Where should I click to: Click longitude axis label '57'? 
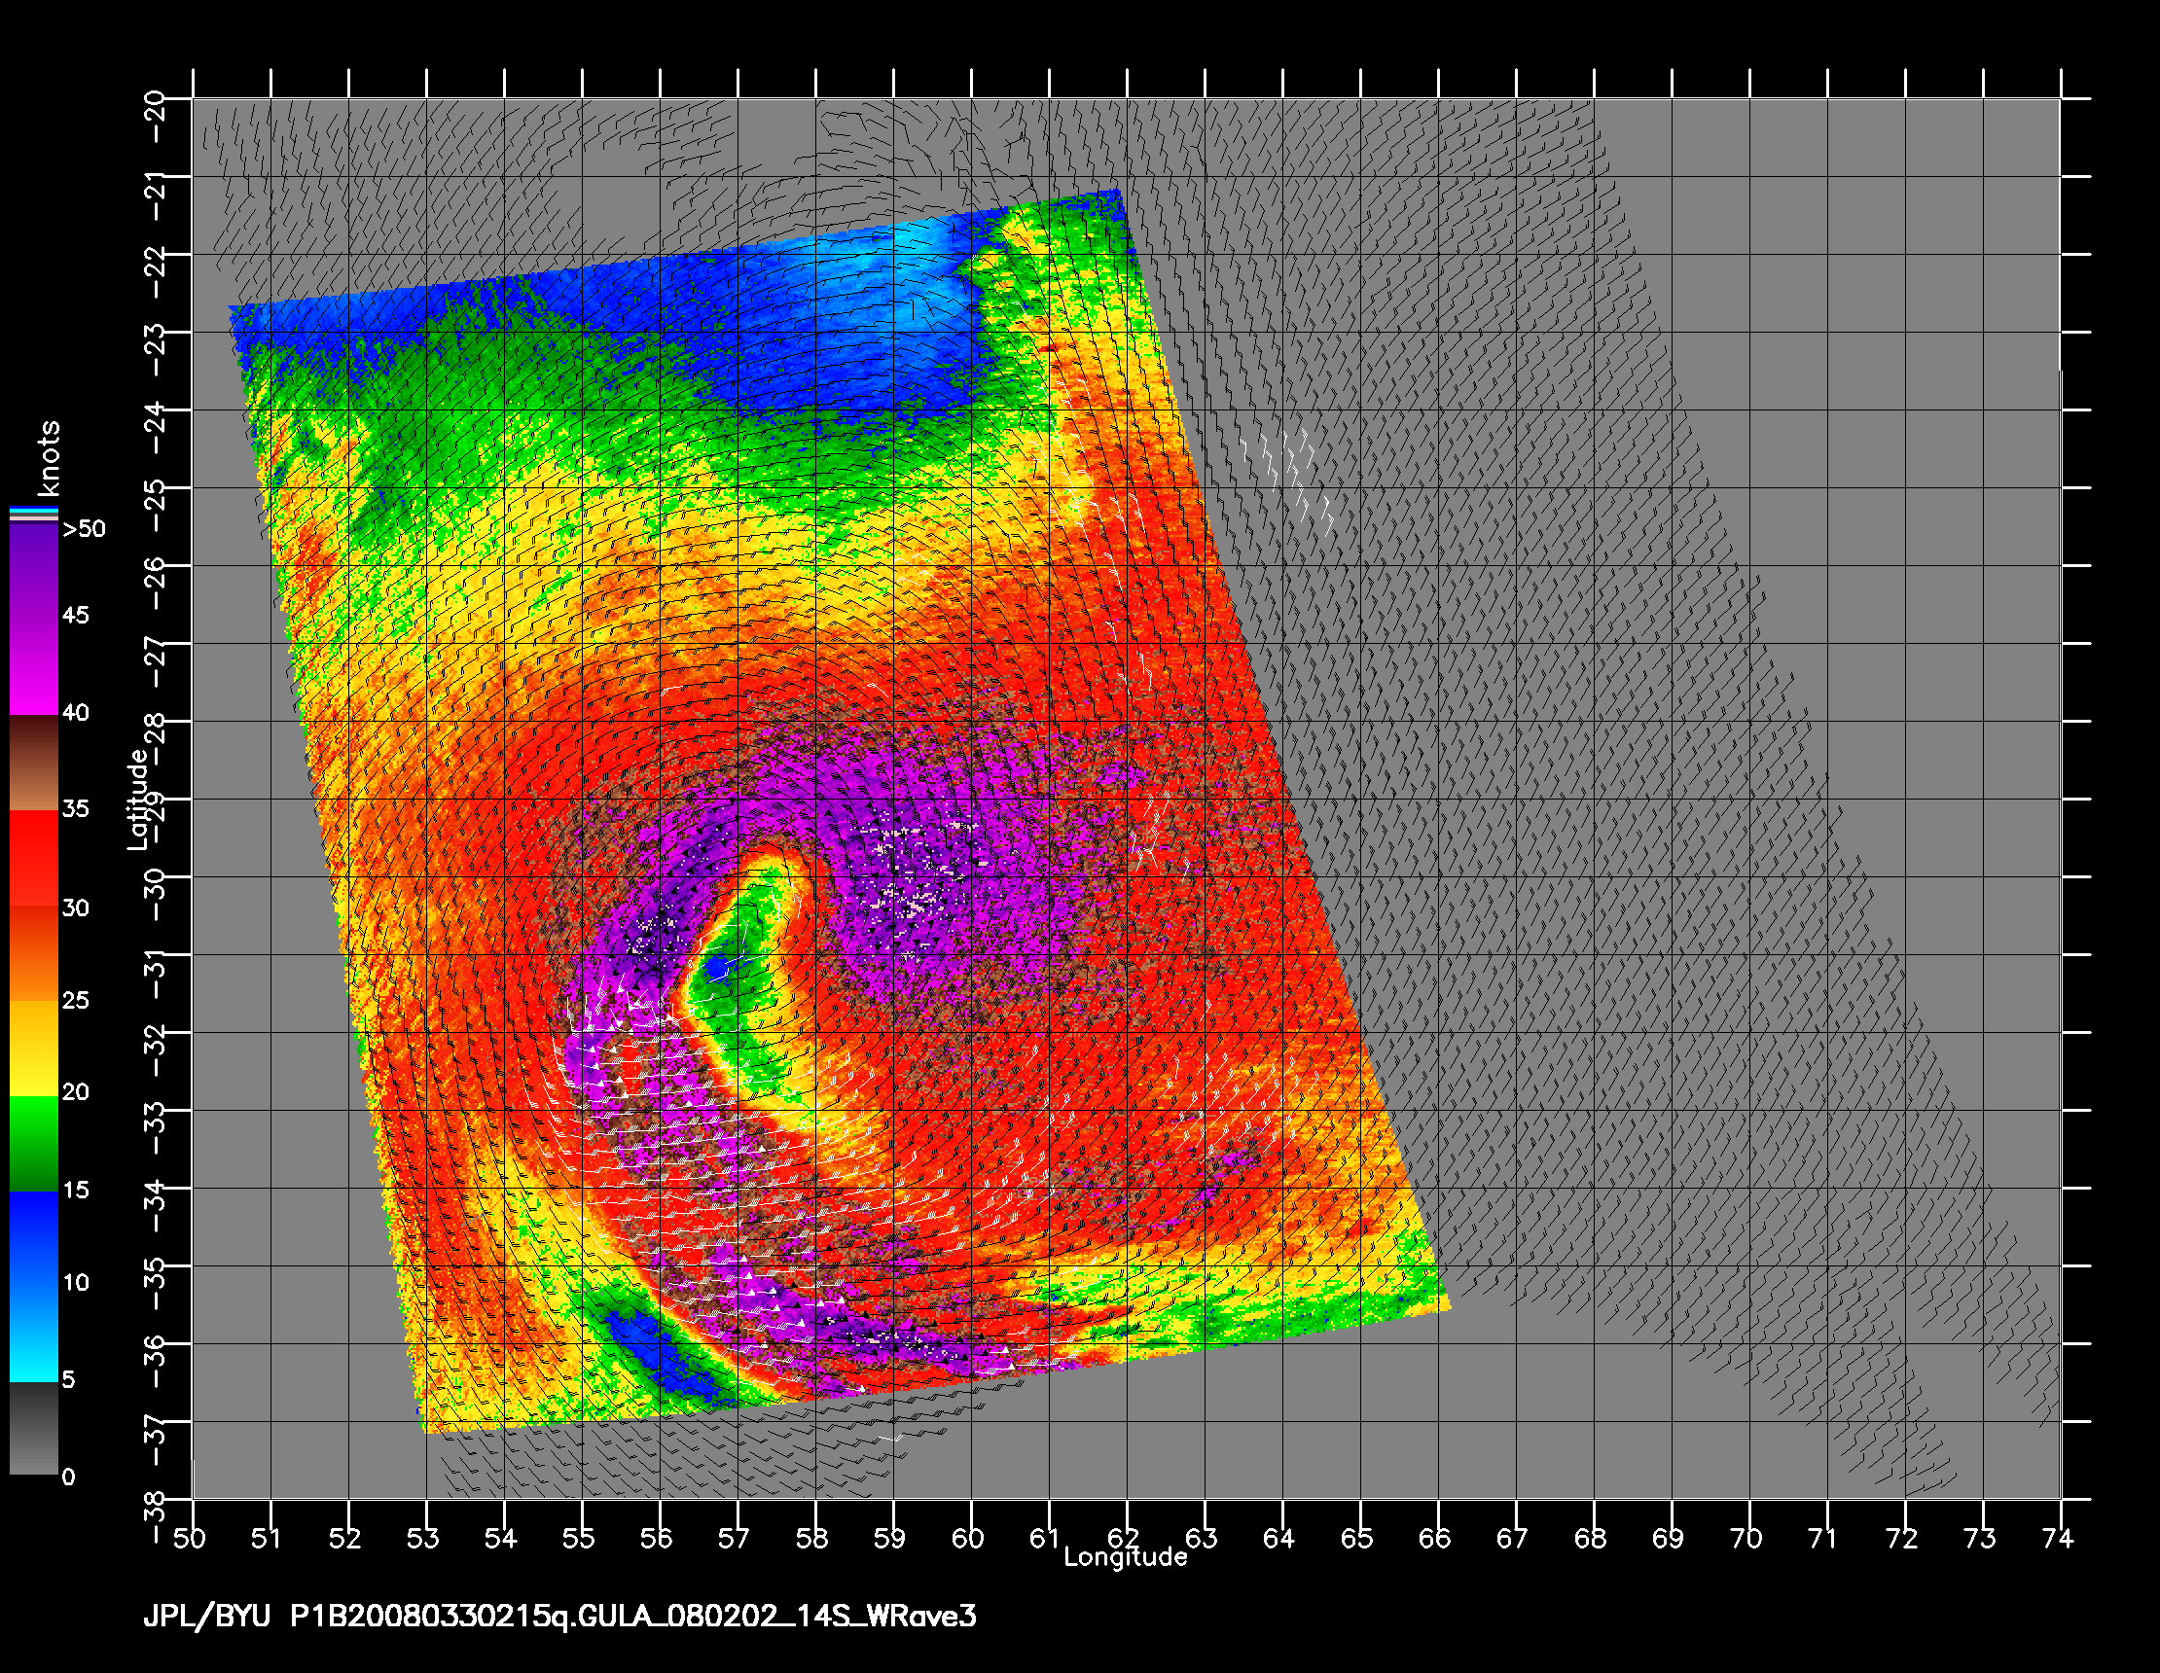734,1539
